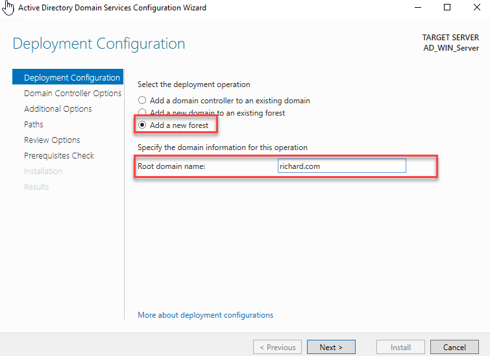Cancel the configuration wizard
Viewport: 490px width, 356px height.
454,347
